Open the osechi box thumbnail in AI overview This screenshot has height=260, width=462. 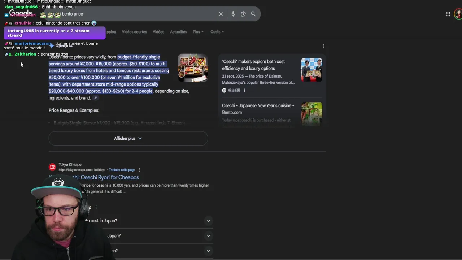(x=193, y=68)
